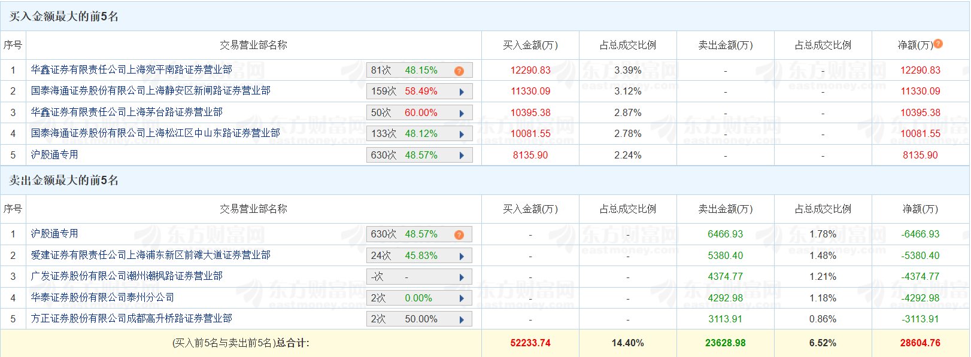This screenshot has width=971, height=357.
Task: Open 华鑫证券上海茅台路证券营业部 link
Action: (x=127, y=112)
